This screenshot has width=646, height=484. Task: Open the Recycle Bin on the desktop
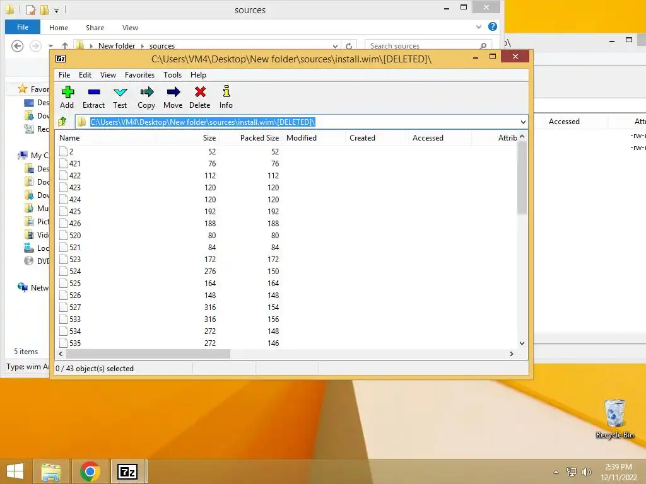(x=614, y=418)
